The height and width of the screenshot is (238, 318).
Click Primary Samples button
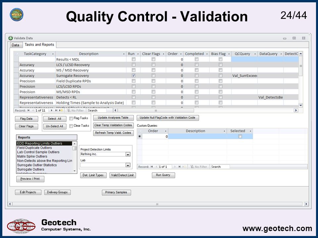pos(116,192)
